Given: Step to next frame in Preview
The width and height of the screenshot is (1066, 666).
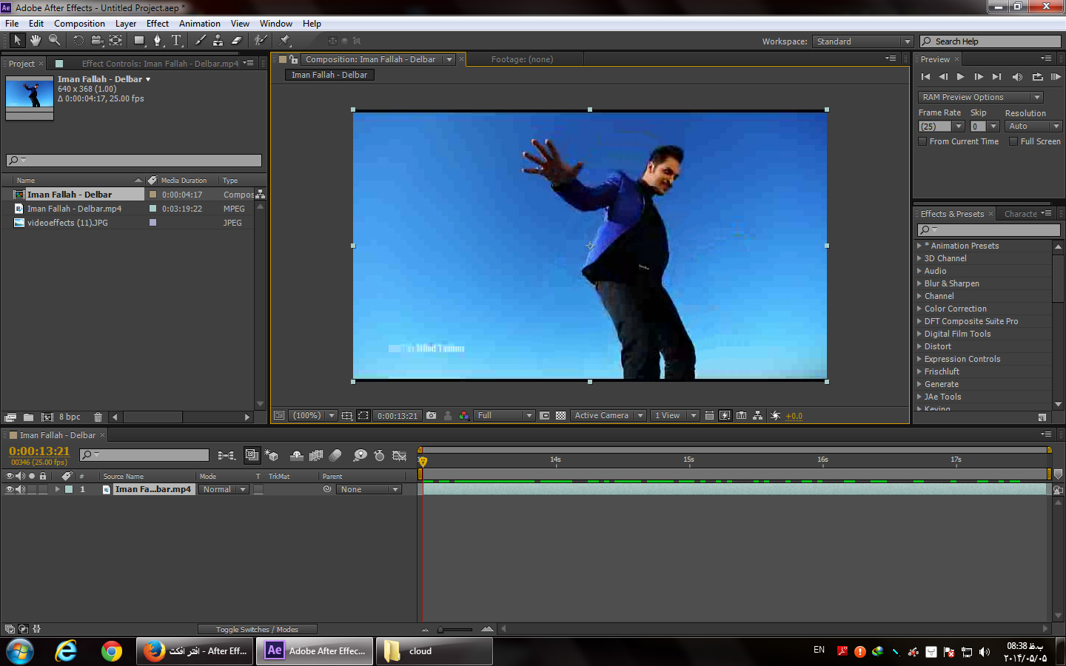Looking at the screenshot, I should click(979, 77).
